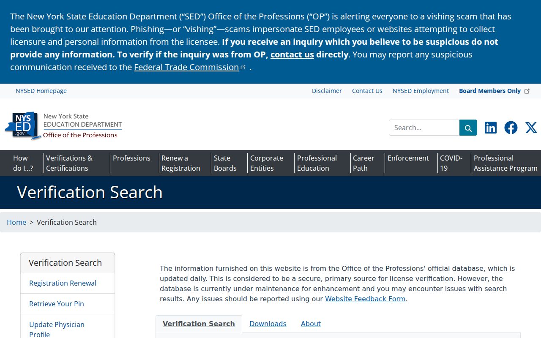The image size is (541, 338).
Task: Open the 'How do I...?' menu
Action: pyautogui.click(x=23, y=163)
